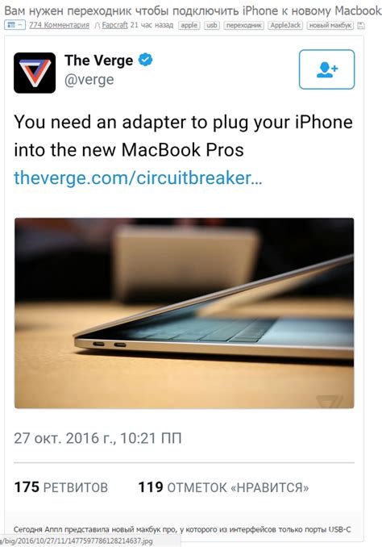This screenshot has height=547, width=382.
Task: Toggle the post view mode button
Action: [x=15, y=25]
